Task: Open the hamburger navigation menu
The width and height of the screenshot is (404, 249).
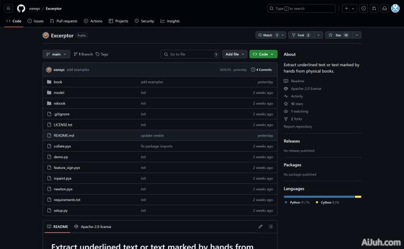Action: pos(9,9)
